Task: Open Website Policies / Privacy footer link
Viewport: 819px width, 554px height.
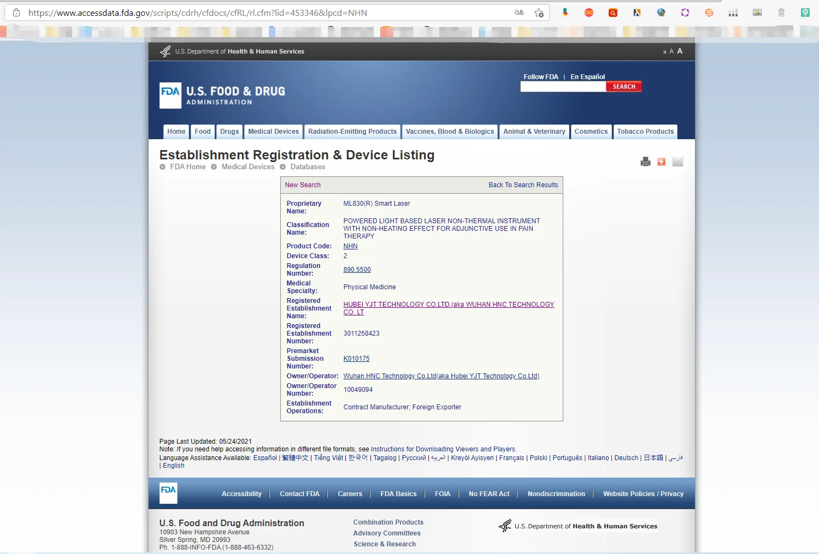Action: coord(643,494)
